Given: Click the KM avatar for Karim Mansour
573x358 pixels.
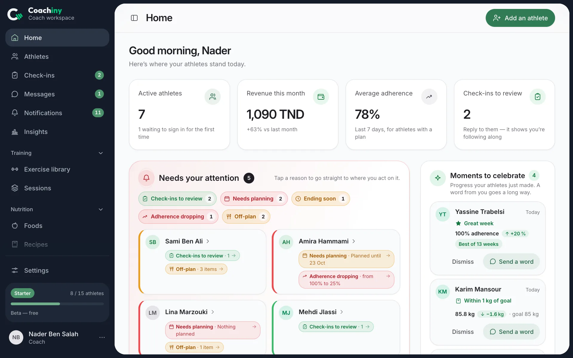Looking at the screenshot, I should (x=443, y=292).
